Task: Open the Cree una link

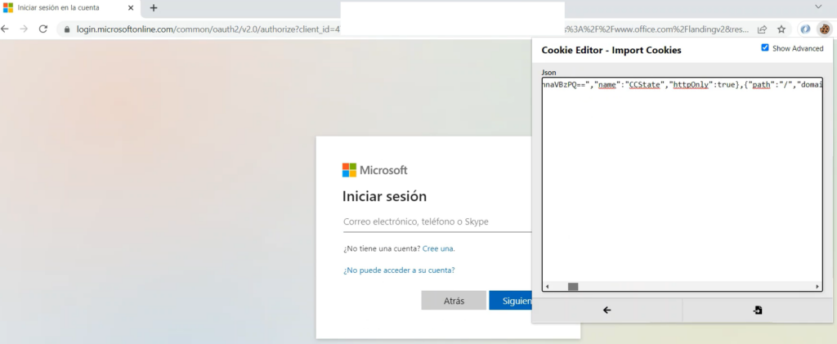Action: pos(439,248)
